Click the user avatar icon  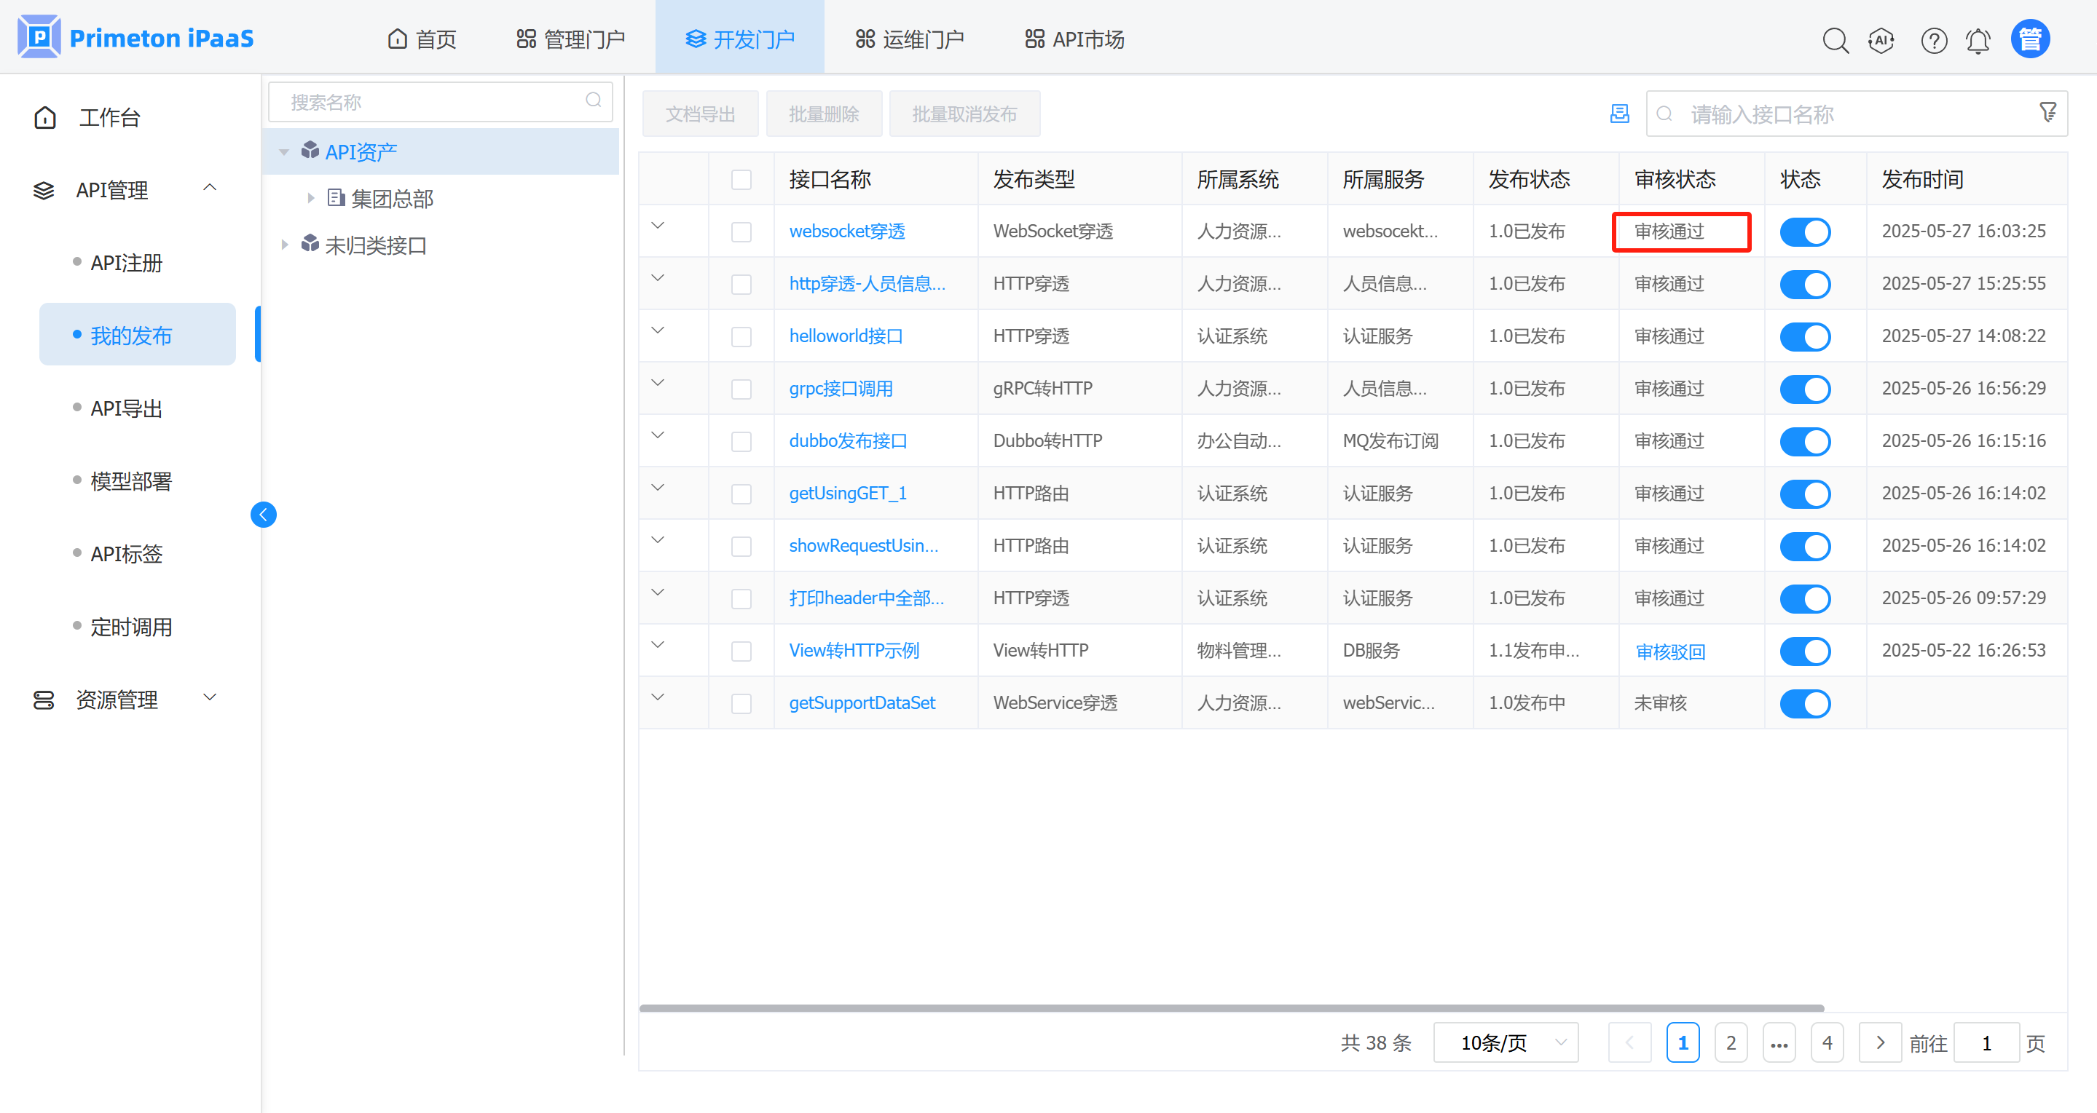pos(2030,39)
